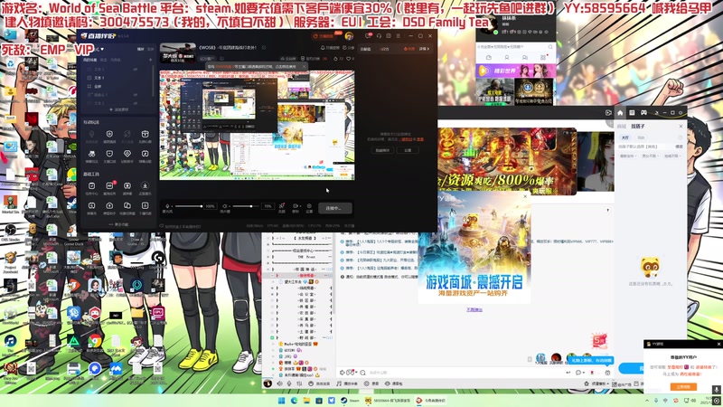This screenshot has height=407, width=723.
Task: Click 修改 link in 找搭子 panel
Action: pyautogui.click(x=679, y=147)
